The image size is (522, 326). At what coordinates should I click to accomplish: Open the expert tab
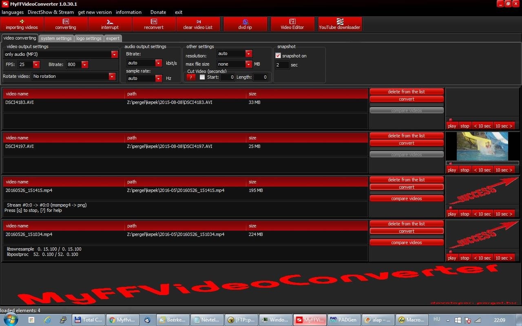tap(113, 38)
